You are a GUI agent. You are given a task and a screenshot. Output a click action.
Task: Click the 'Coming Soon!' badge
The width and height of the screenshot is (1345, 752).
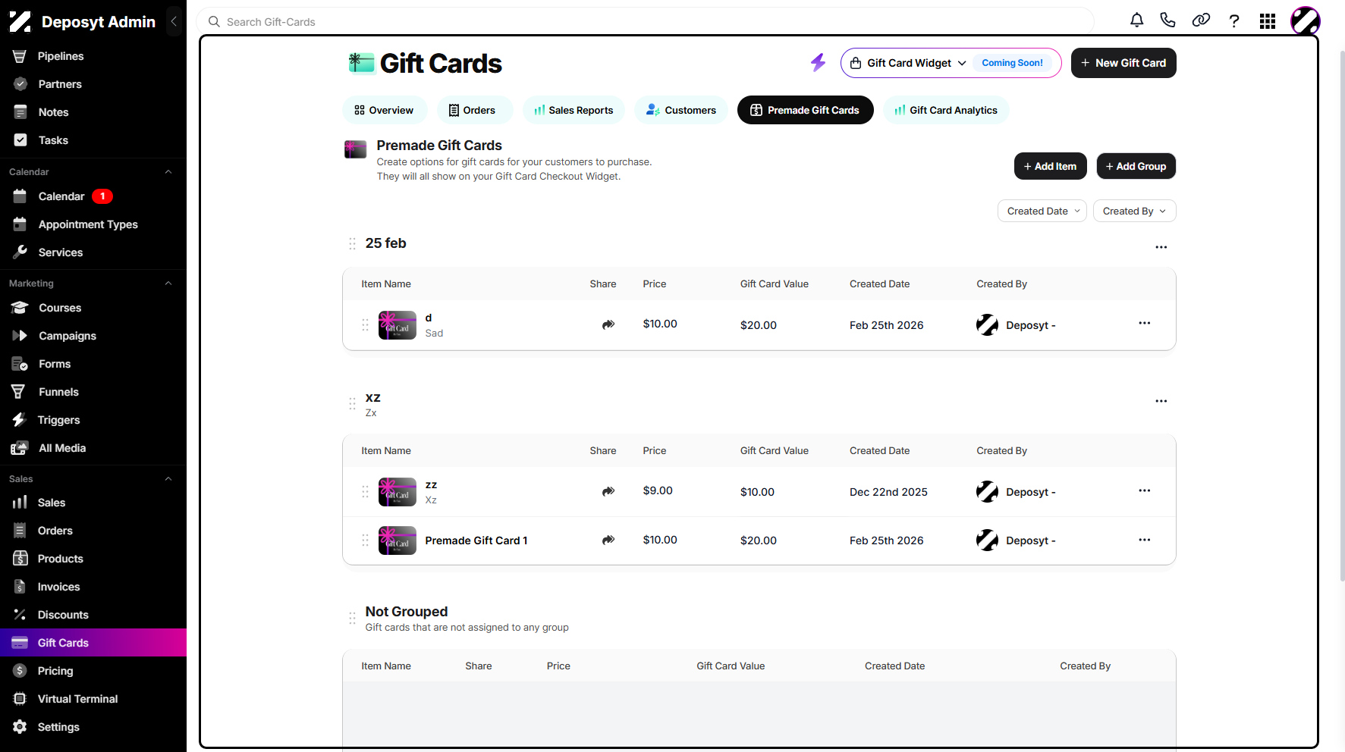click(x=1012, y=63)
